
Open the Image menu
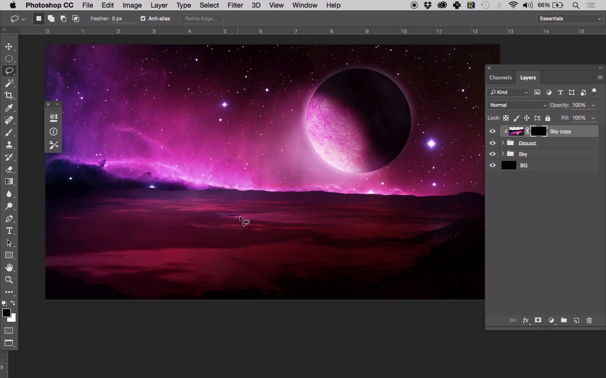pyautogui.click(x=132, y=5)
